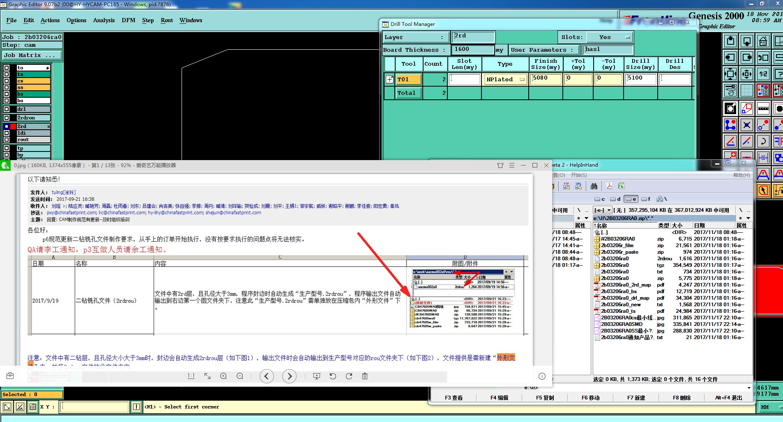The width and height of the screenshot is (783, 422).
Task: Open the command line dropdown arrow at e:\ll>
Action: 749,388
